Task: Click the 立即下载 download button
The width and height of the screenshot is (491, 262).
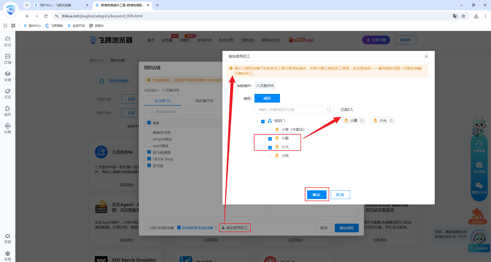Action: point(376,40)
